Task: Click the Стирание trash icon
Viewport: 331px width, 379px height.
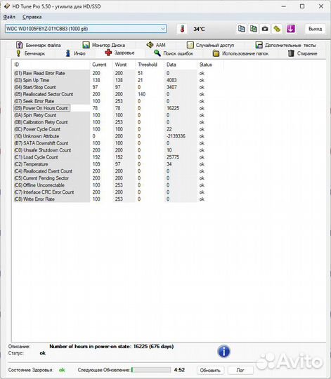Action: point(291,53)
